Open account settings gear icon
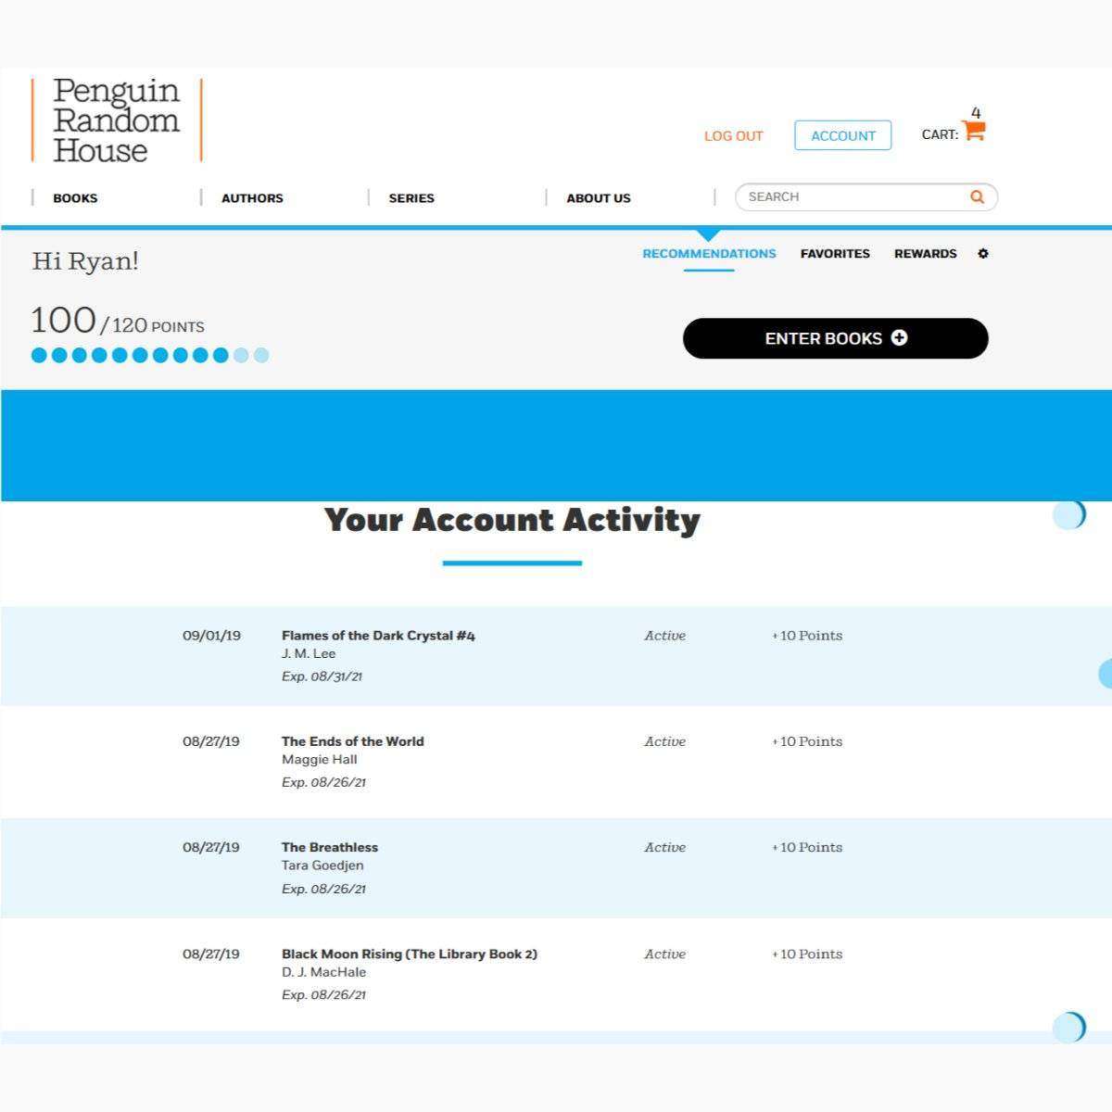Image resolution: width=1112 pixels, height=1112 pixels. pos(983,254)
